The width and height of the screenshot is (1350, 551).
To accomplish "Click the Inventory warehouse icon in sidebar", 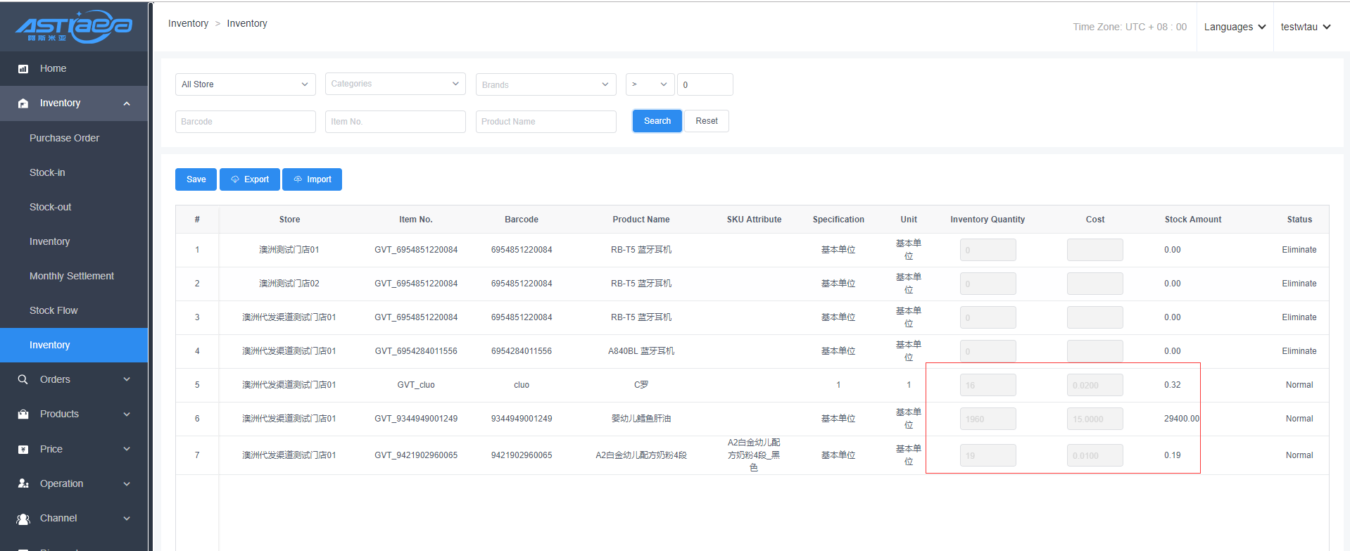I will (23, 103).
